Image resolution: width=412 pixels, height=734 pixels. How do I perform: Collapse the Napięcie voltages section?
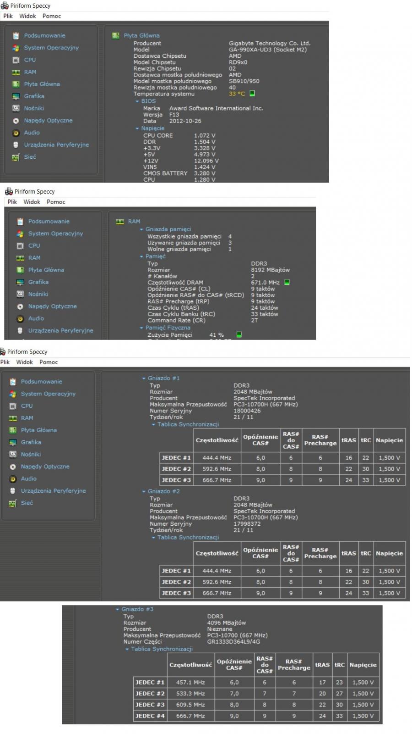pyautogui.click(x=137, y=129)
